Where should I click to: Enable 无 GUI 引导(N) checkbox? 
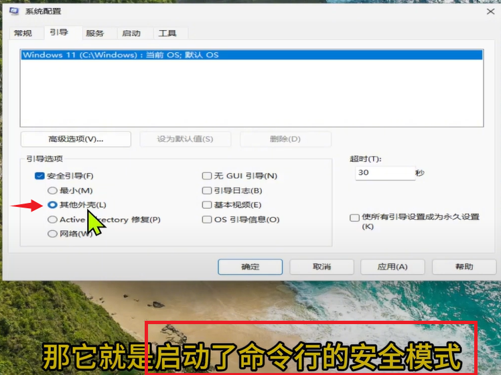pos(207,176)
